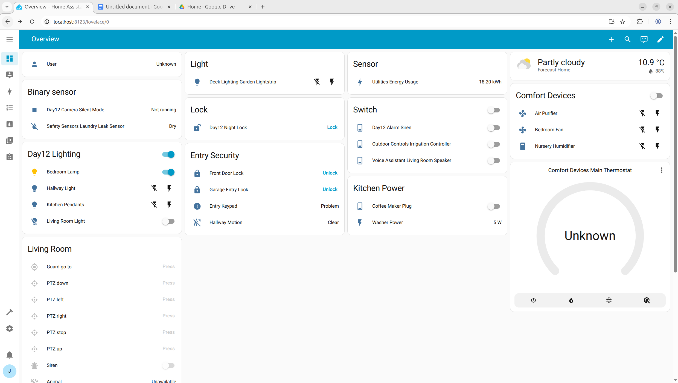Toggle the Comfort Devices group switch
Viewport: 678px width, 383px height.
656,96
